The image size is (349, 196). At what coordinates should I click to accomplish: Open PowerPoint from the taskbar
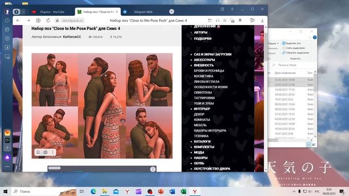(x=161, y=191)
